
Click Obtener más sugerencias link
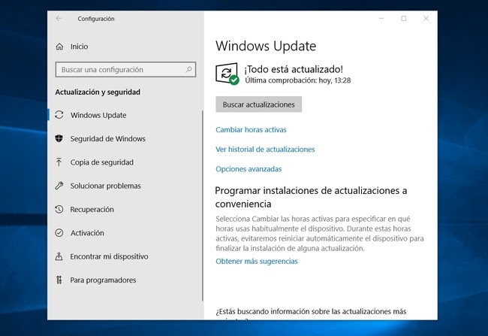pos(257,261)
